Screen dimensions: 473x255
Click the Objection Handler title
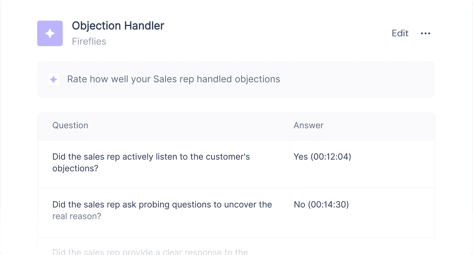tap(118, 26)
